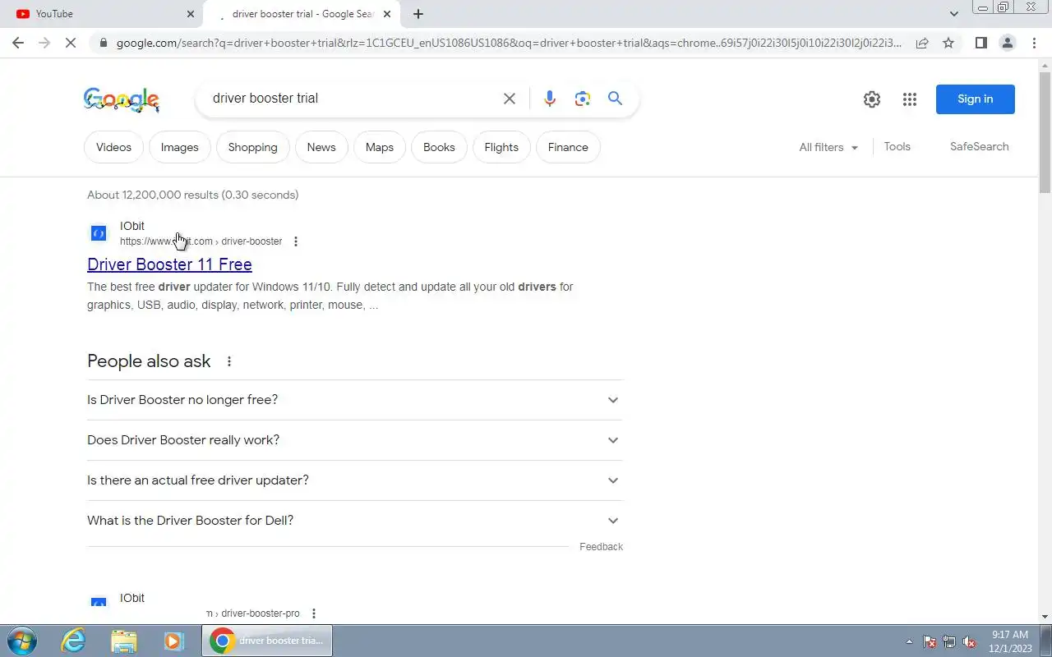Screen dimensions: 1052x657
Task: Open the tab search dropdown arrow
Action: pyautogui.click(x=954, y=14)
